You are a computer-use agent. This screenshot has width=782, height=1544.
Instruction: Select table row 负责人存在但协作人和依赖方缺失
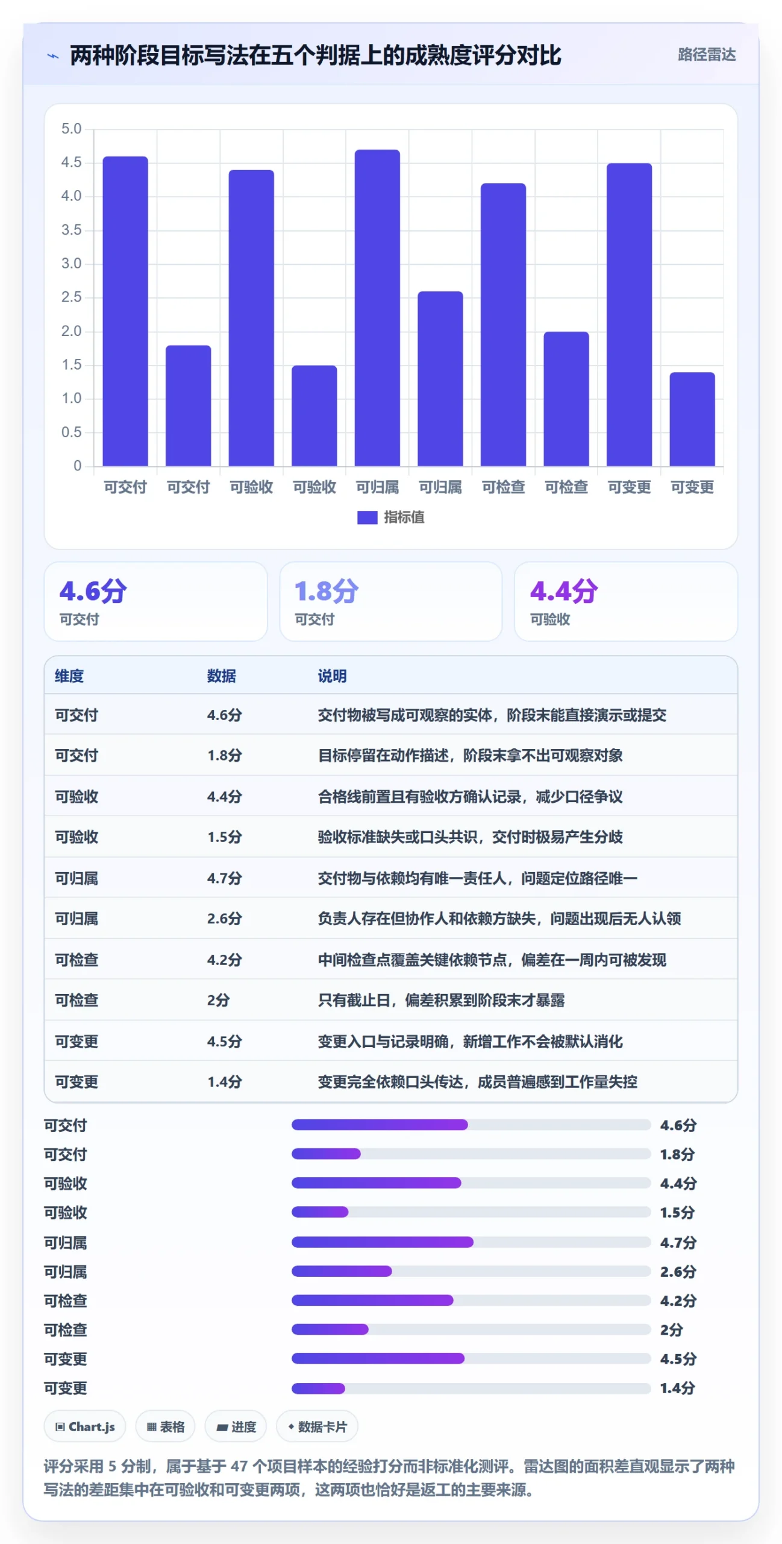point(390,918)
